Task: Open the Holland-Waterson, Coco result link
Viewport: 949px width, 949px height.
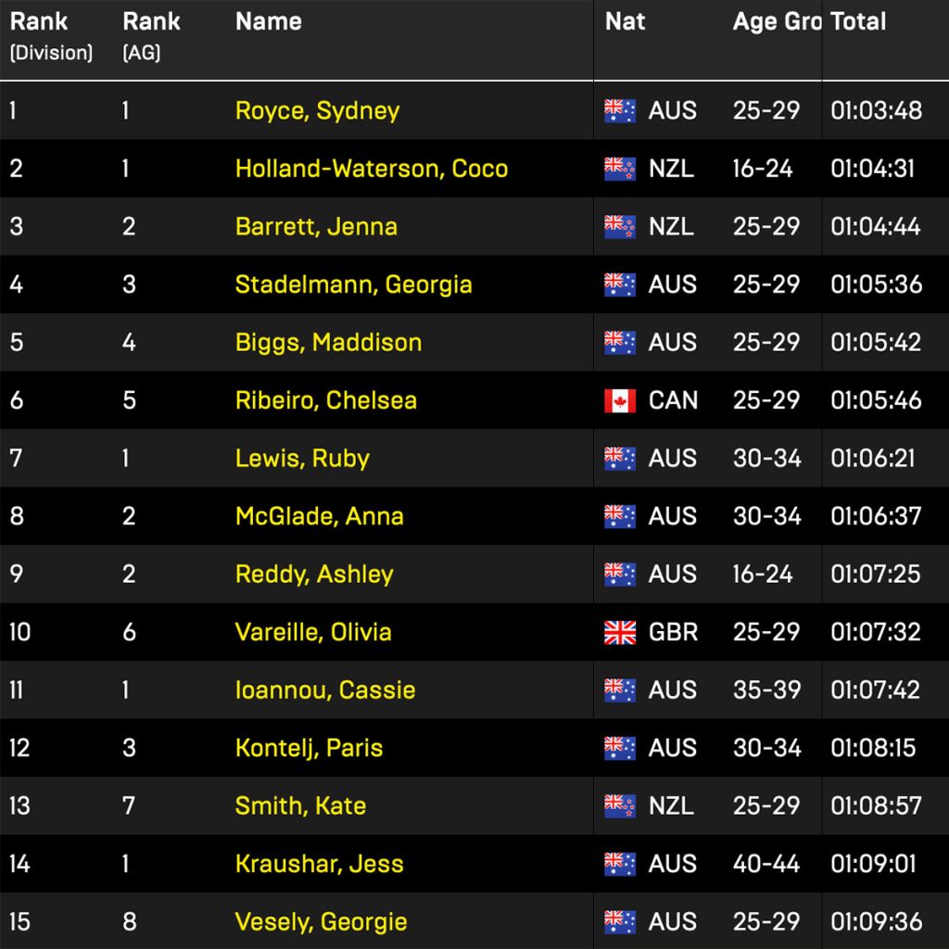Action: (x=371, y=169)
